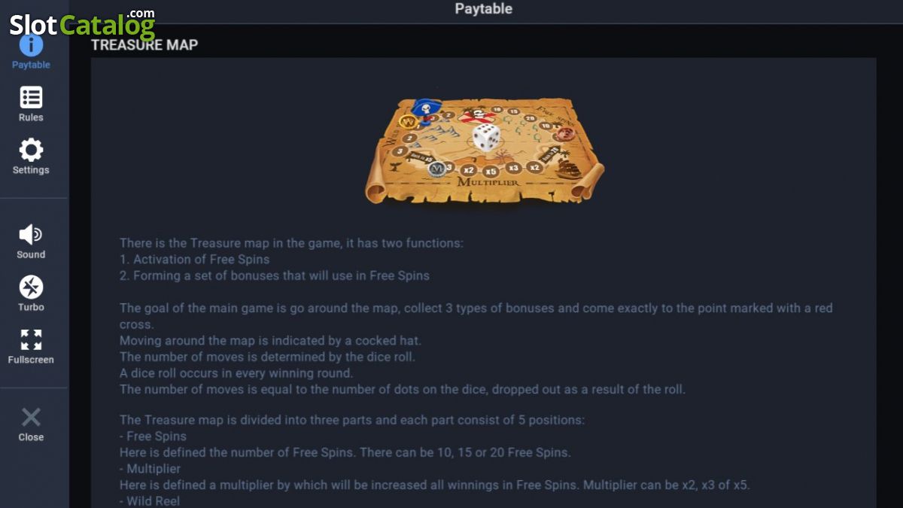This screenshot has width=903, height=508.
Task: Click the red cross skull marker
Action: pyautogui.click(x=476, y=117)
